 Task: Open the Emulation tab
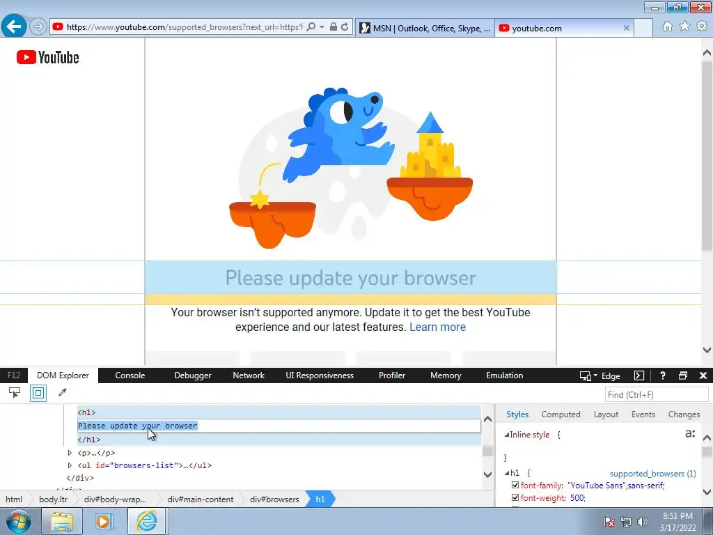point(504,375)
